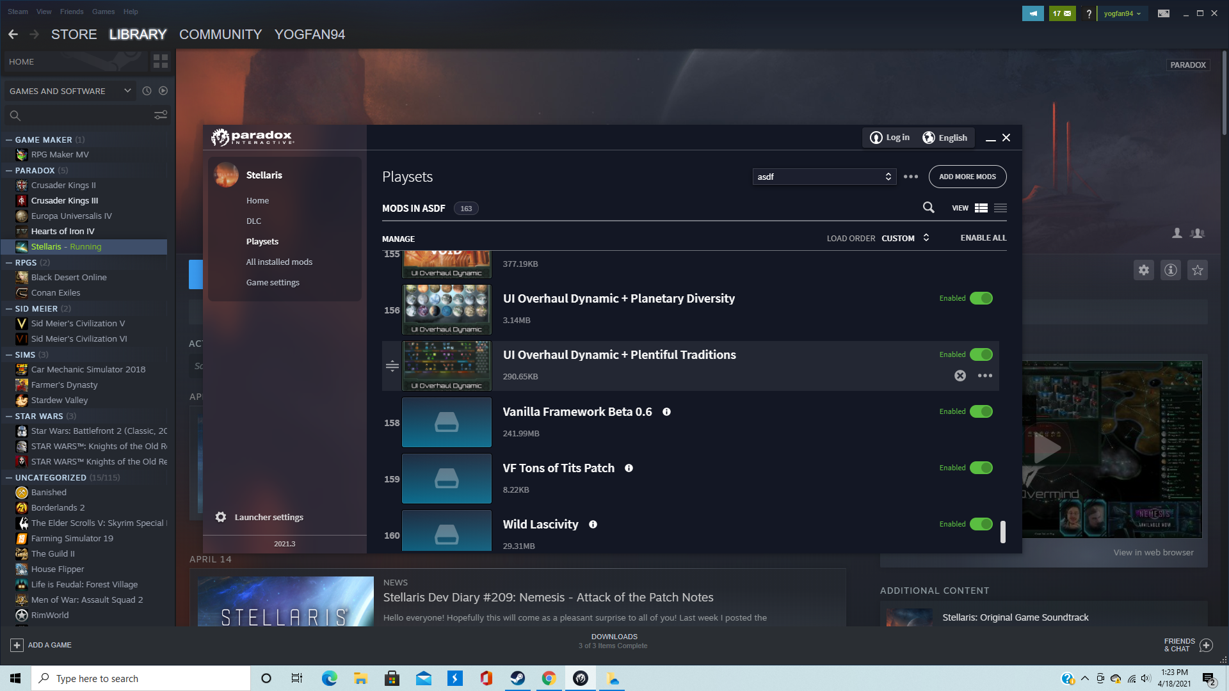Click the Steam back arrow

[13, 34]
